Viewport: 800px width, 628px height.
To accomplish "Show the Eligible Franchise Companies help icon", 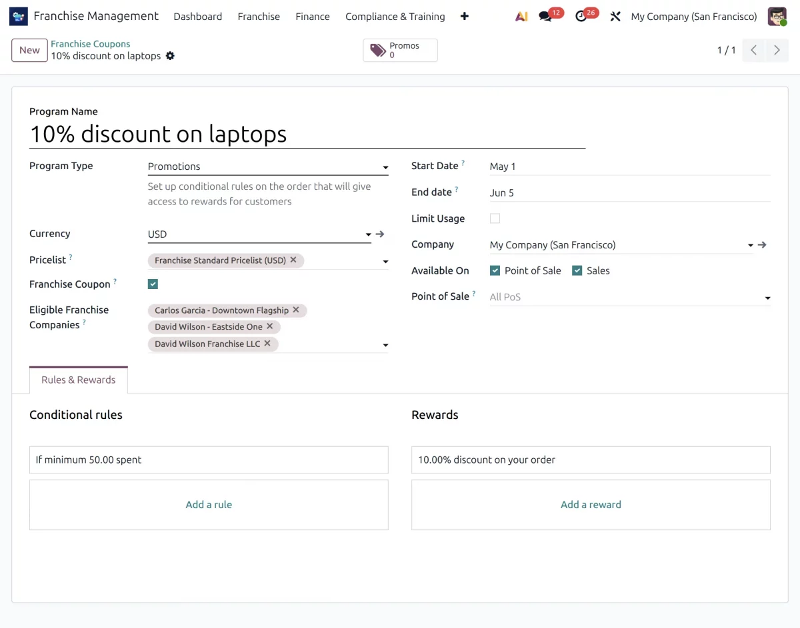I will [x=84, y=322].
